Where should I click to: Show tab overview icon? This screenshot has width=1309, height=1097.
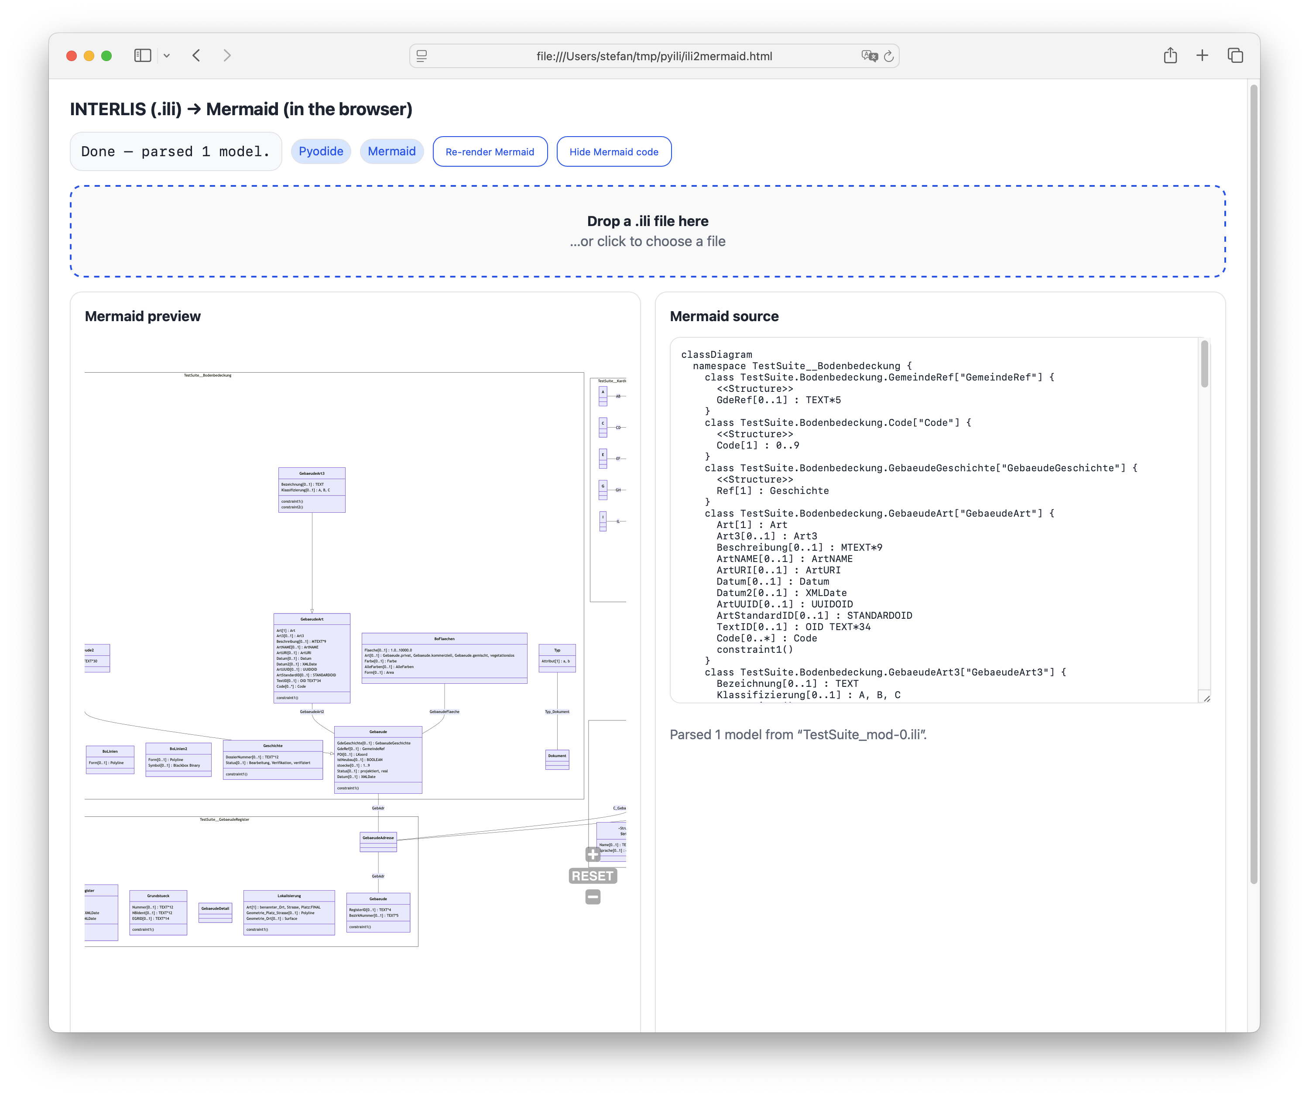tap(1235, 55)
